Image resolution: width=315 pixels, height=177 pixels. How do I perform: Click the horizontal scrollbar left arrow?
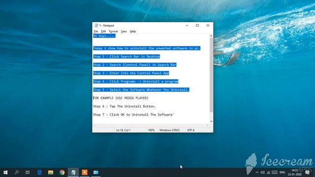(x=94, y=125)
